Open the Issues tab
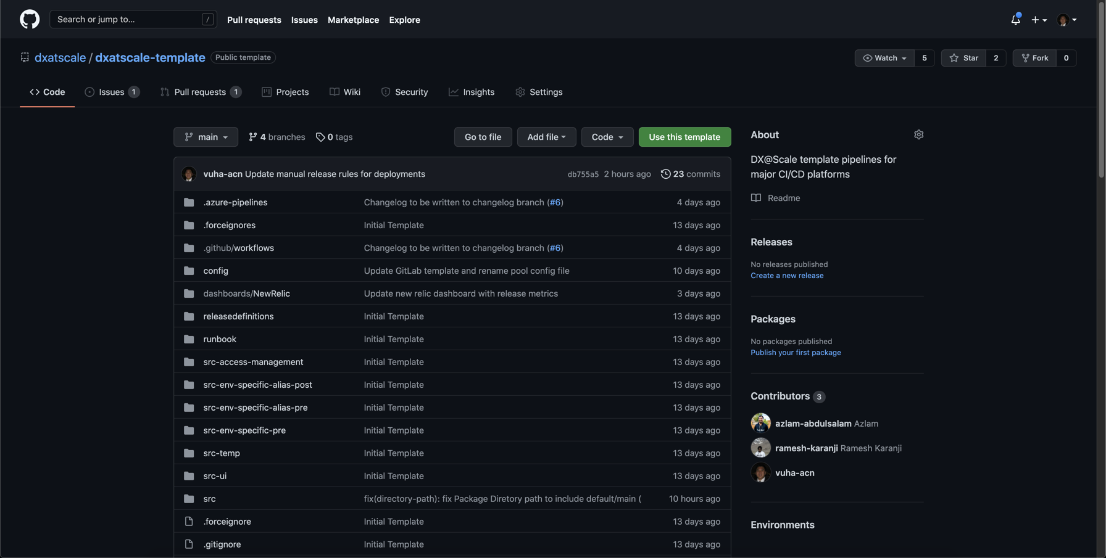The image size is (1106, 558). tap(112, 92)
